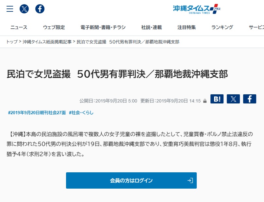Viewport: 264px width, 202px height.
Task: Click the X icon in the header
Action: [24, 9]
